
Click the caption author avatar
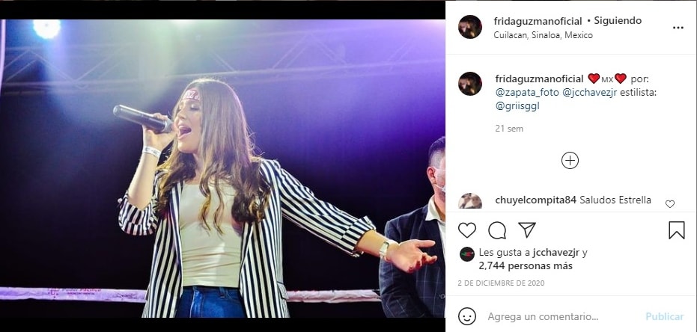(x=470, y=84)
